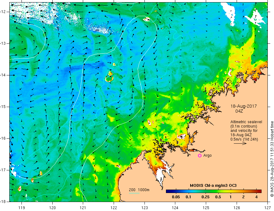Click the colorbar tick label '4'
The width and height of the screenshot is (274, 211).
(256, 197)
